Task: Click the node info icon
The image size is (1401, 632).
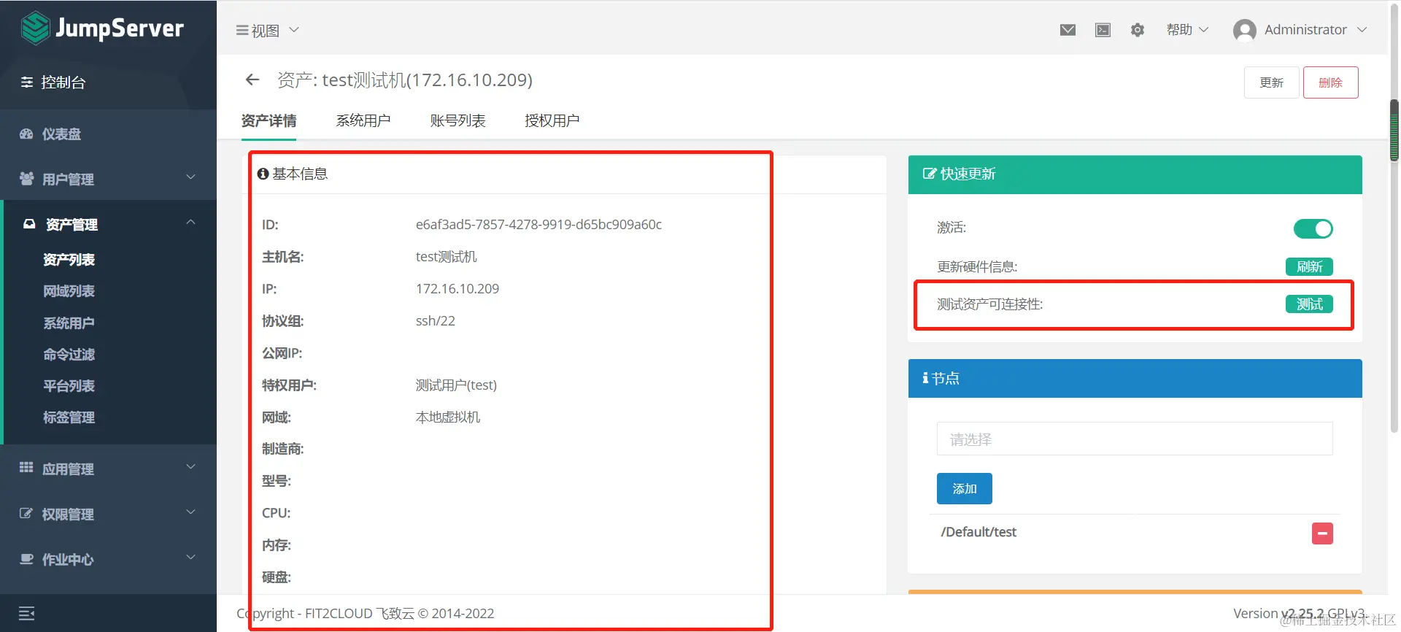Action: click(925, 378)
